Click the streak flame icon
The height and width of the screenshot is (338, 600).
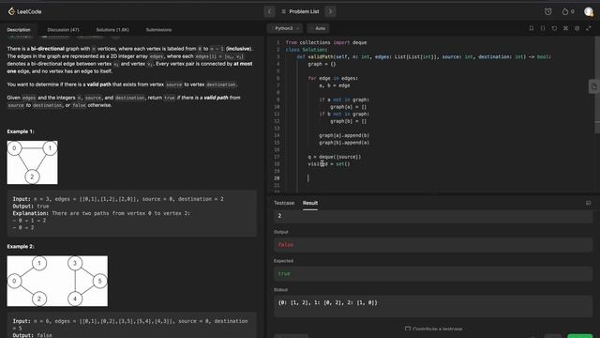[565, 11]
